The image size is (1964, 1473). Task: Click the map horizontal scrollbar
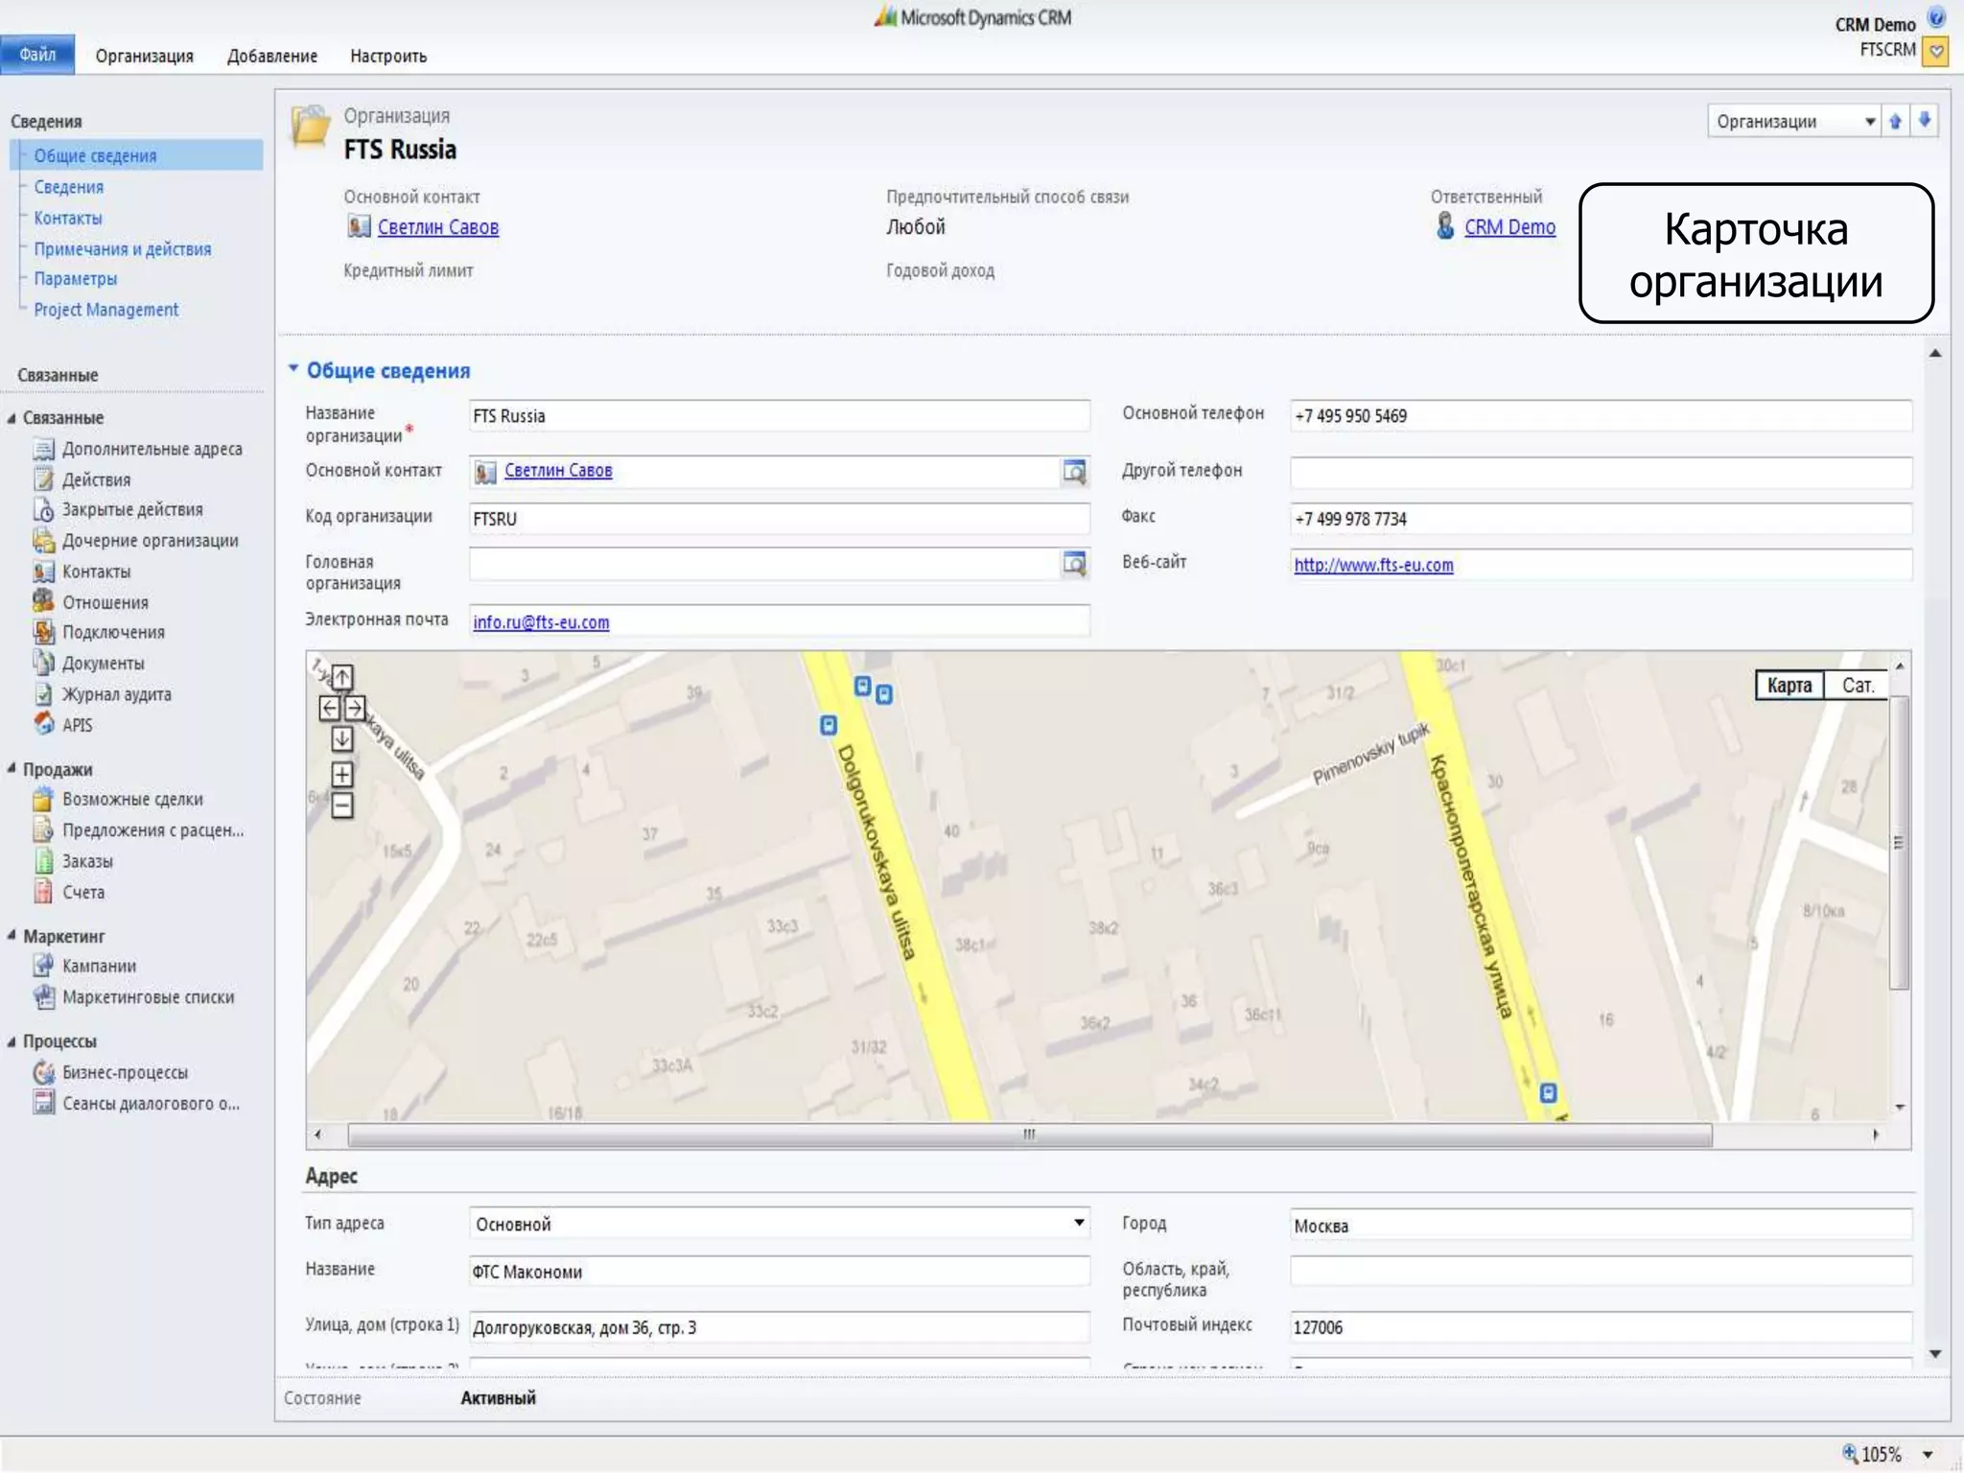click(x=1029, y=1135)
